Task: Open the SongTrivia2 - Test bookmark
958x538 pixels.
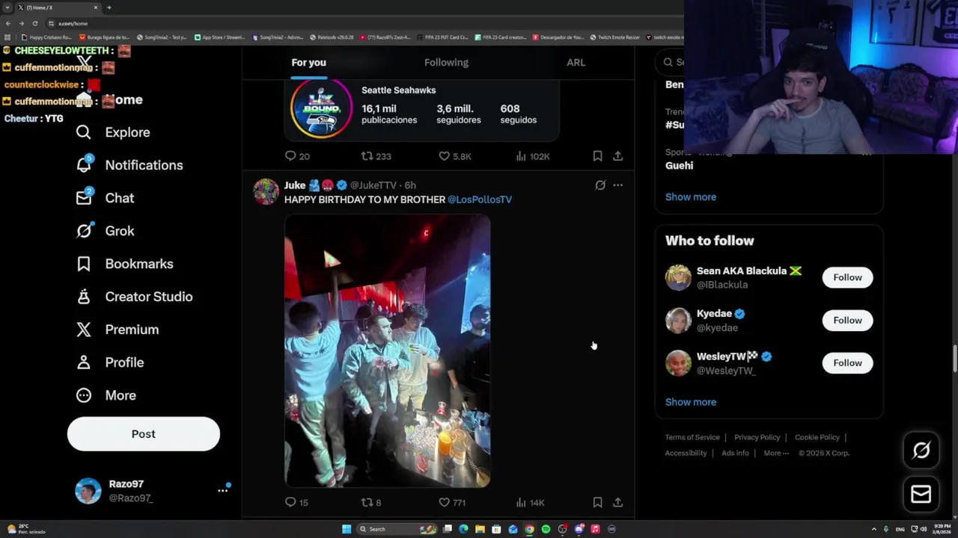Action: coord(162,37)
